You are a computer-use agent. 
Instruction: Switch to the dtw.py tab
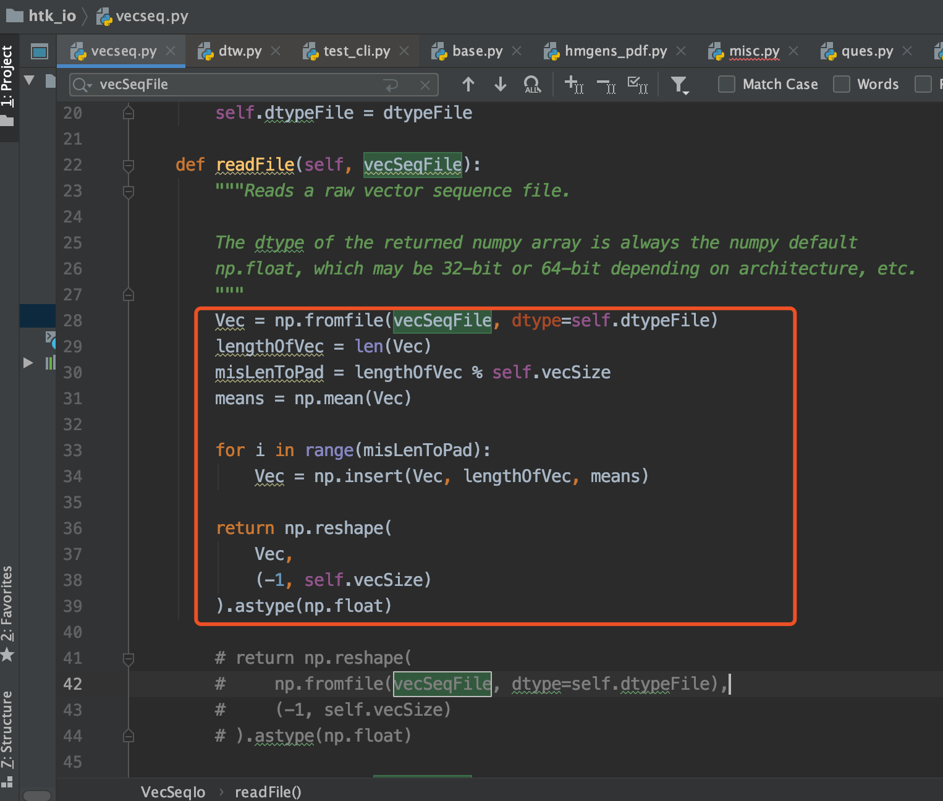tap(240, 51)
